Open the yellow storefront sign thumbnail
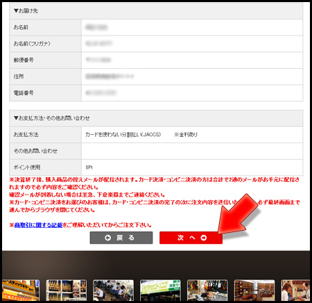The height and width of the screenshot is (303, 312). click(21, 290)
